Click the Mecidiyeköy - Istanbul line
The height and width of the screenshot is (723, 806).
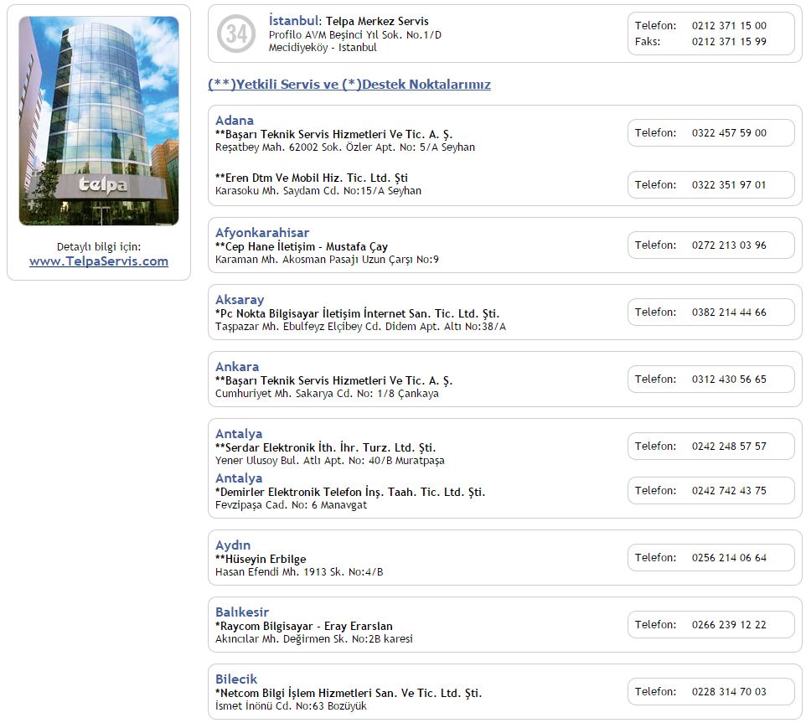click(x=323, y=47)
